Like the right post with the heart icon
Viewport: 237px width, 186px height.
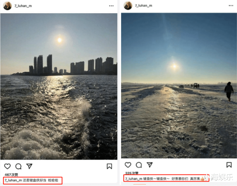pyautogui.click(x=128, y=165)
